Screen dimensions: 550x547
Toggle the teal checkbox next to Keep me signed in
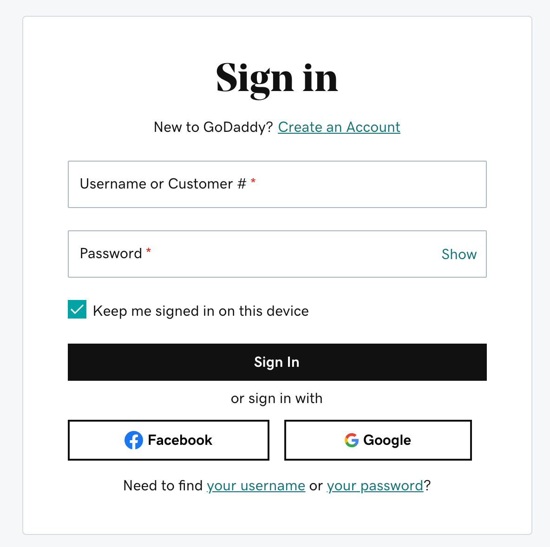point(77,309)
